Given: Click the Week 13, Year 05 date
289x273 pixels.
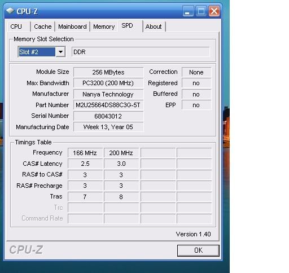Looking at the screenshot, I should [108, 127].
